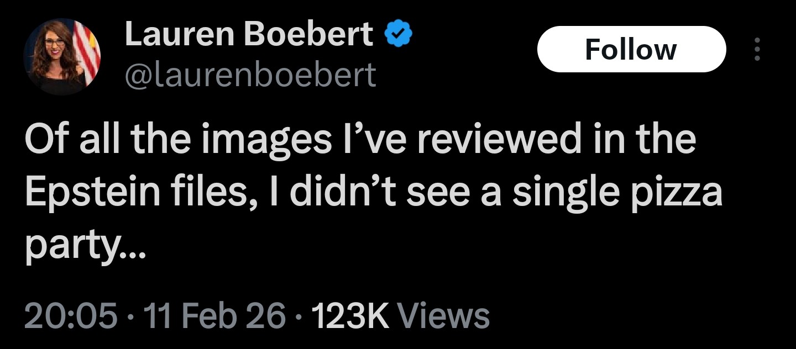796x349 pixels.
Task: Click the word images in the tweet
Action: [273, 139]
